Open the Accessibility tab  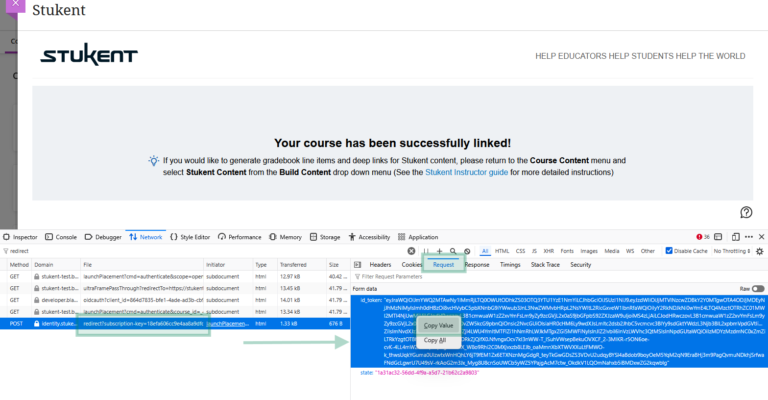tap(370, 237)
